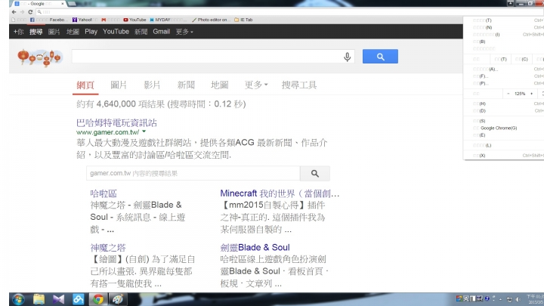Switch to the 新聞 results tab
This screenshot has height=306, width=544.
point(186,85)
